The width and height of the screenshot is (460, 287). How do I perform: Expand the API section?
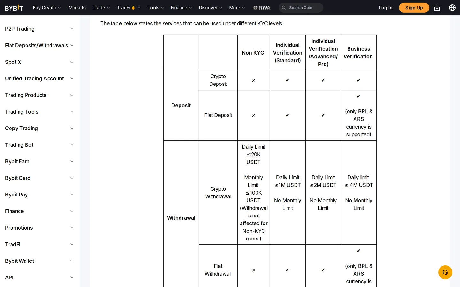tap(40, 277)
